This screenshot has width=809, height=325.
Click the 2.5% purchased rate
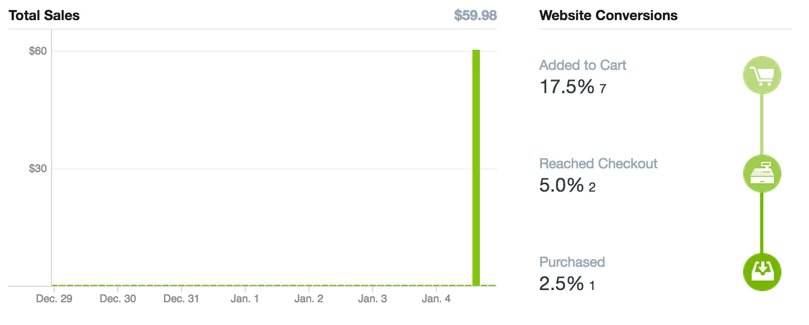pyautogui.click(x=561, y=284)
